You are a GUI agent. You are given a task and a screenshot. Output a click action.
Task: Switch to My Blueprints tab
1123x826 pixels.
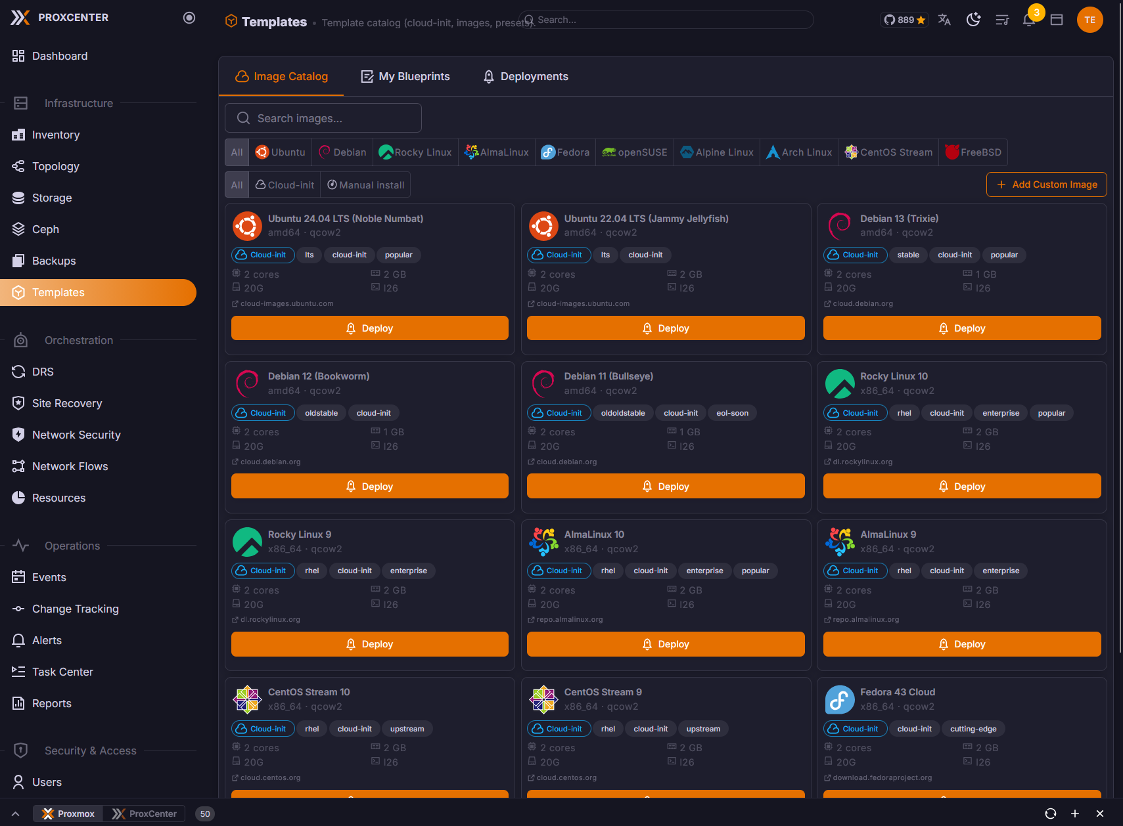pos(405,76)
